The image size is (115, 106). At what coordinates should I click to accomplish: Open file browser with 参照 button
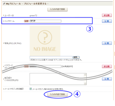pos(76,57)
